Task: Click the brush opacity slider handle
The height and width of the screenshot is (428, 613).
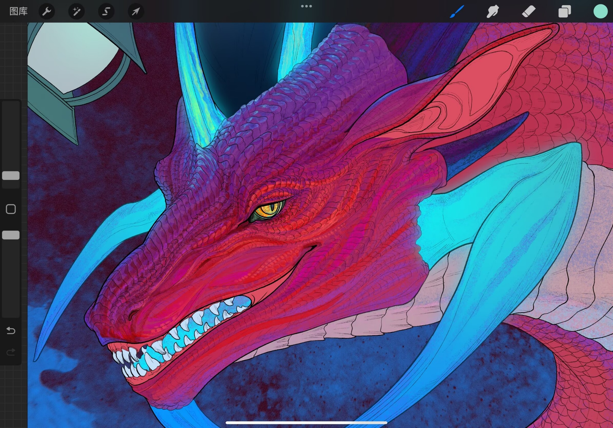Action: coord(11,235)
